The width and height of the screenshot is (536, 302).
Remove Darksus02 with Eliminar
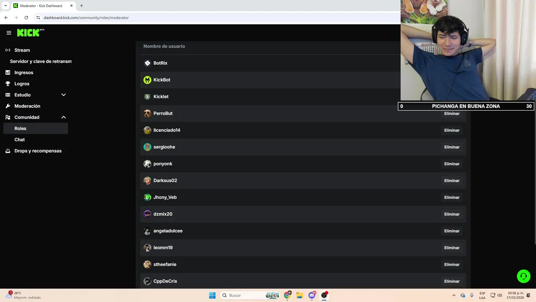point(452,180)
